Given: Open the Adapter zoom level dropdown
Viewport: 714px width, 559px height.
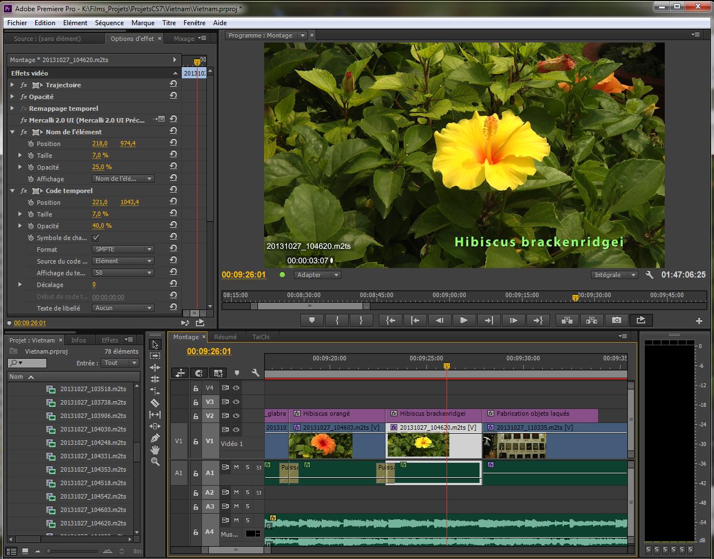Looking at the screenshot, I should (317, 275).
